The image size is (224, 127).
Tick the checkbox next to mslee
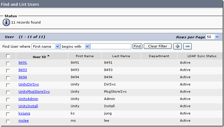click(8, 121)
